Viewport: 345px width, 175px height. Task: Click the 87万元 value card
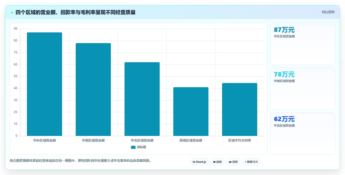pos(303,44)
